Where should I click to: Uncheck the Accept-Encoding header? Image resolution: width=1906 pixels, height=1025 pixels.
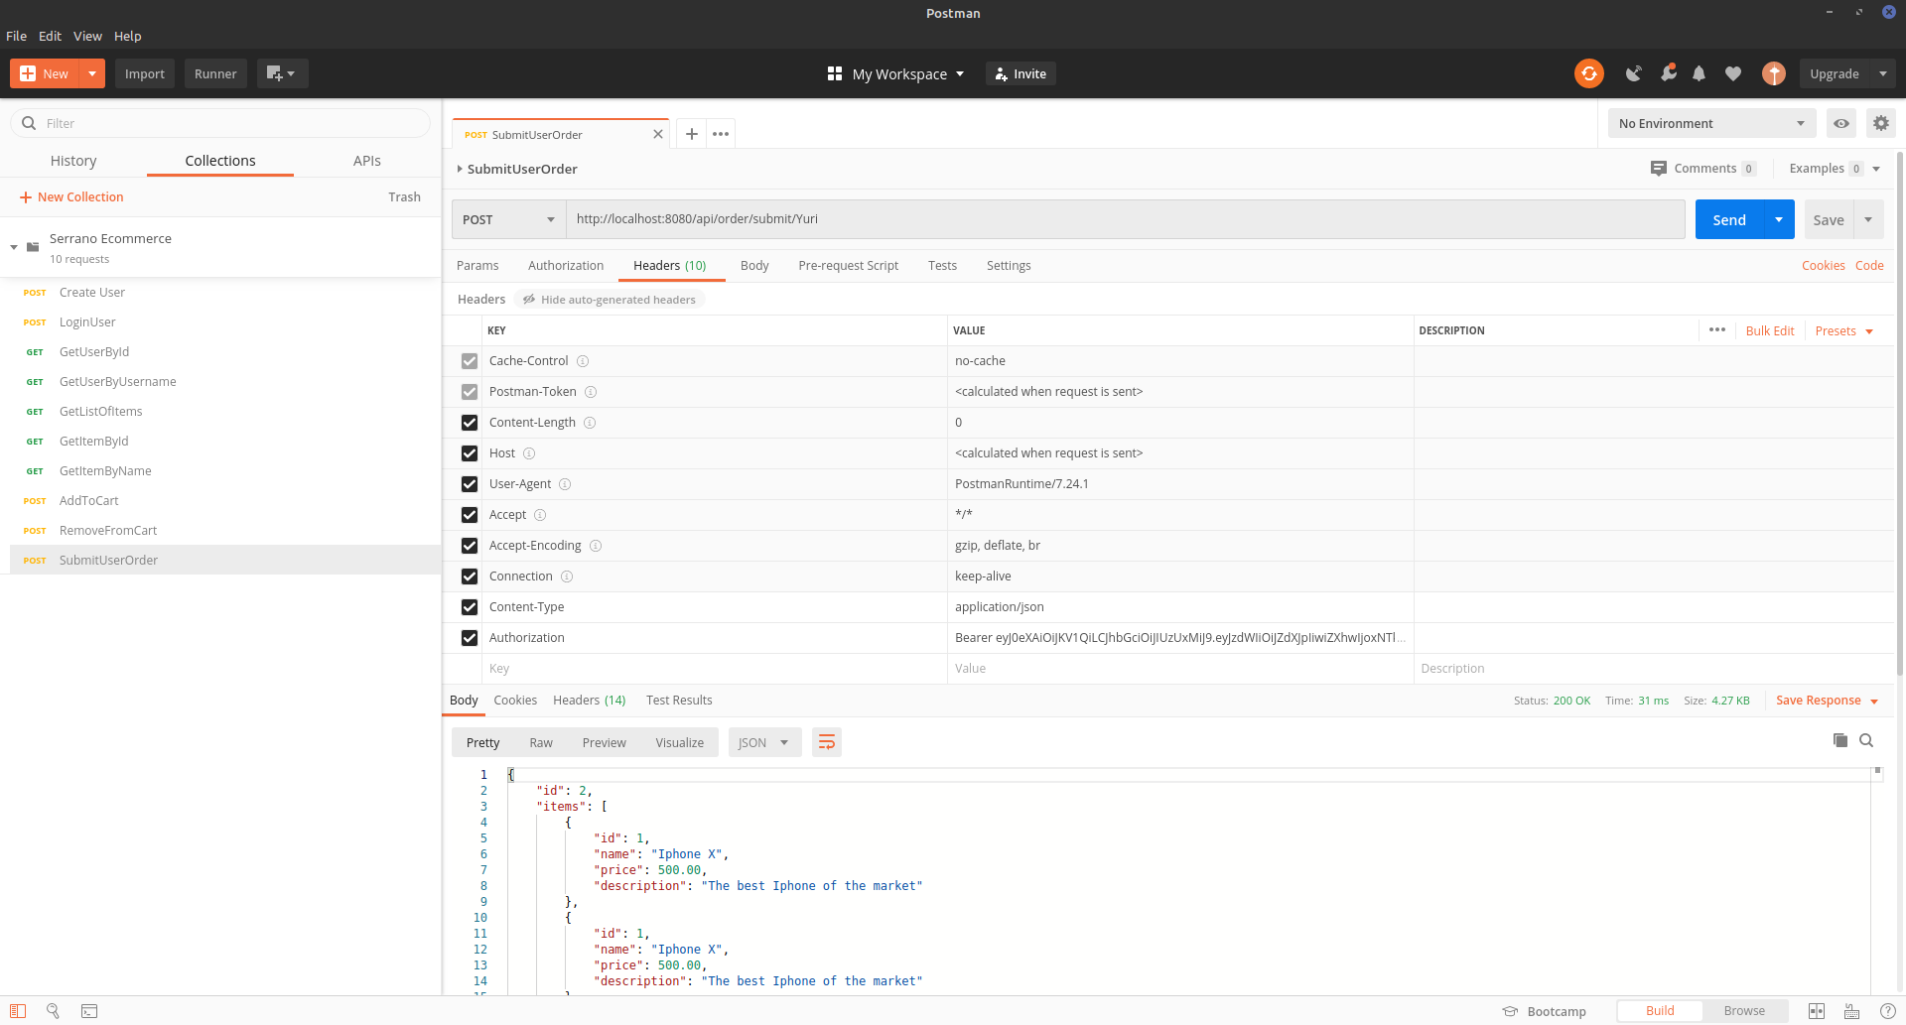click(470, 546)
